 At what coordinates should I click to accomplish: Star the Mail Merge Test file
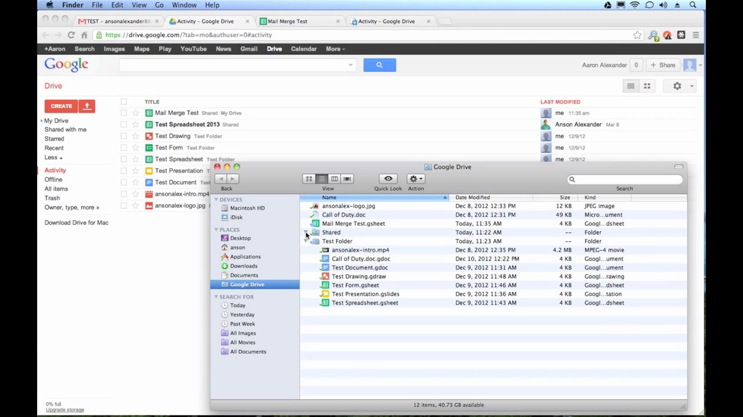click(x=135, y=113)
